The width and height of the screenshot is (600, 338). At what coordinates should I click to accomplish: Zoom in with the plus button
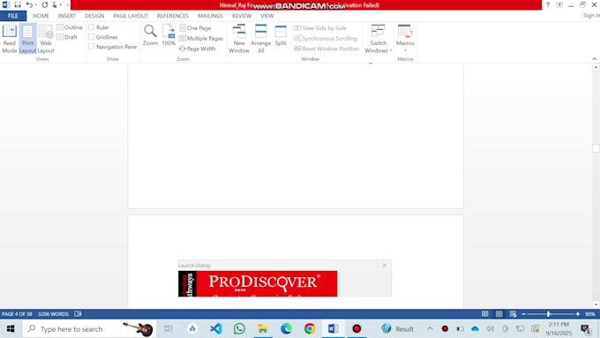click(x=577, y=314)
